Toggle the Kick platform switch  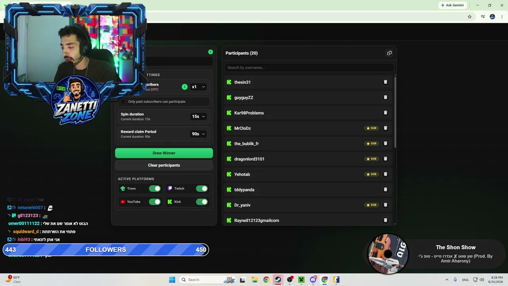202,202
